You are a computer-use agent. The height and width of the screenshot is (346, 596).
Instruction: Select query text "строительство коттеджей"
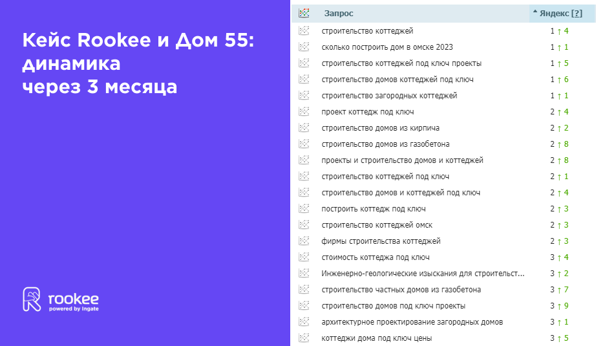pos(367,31)
